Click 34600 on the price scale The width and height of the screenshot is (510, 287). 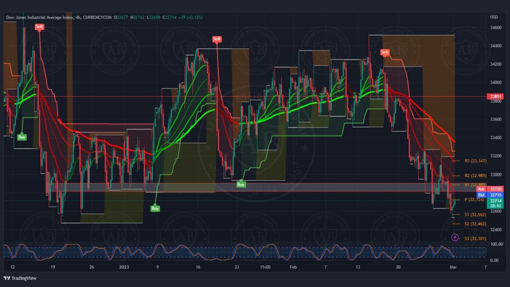point(496,28)
